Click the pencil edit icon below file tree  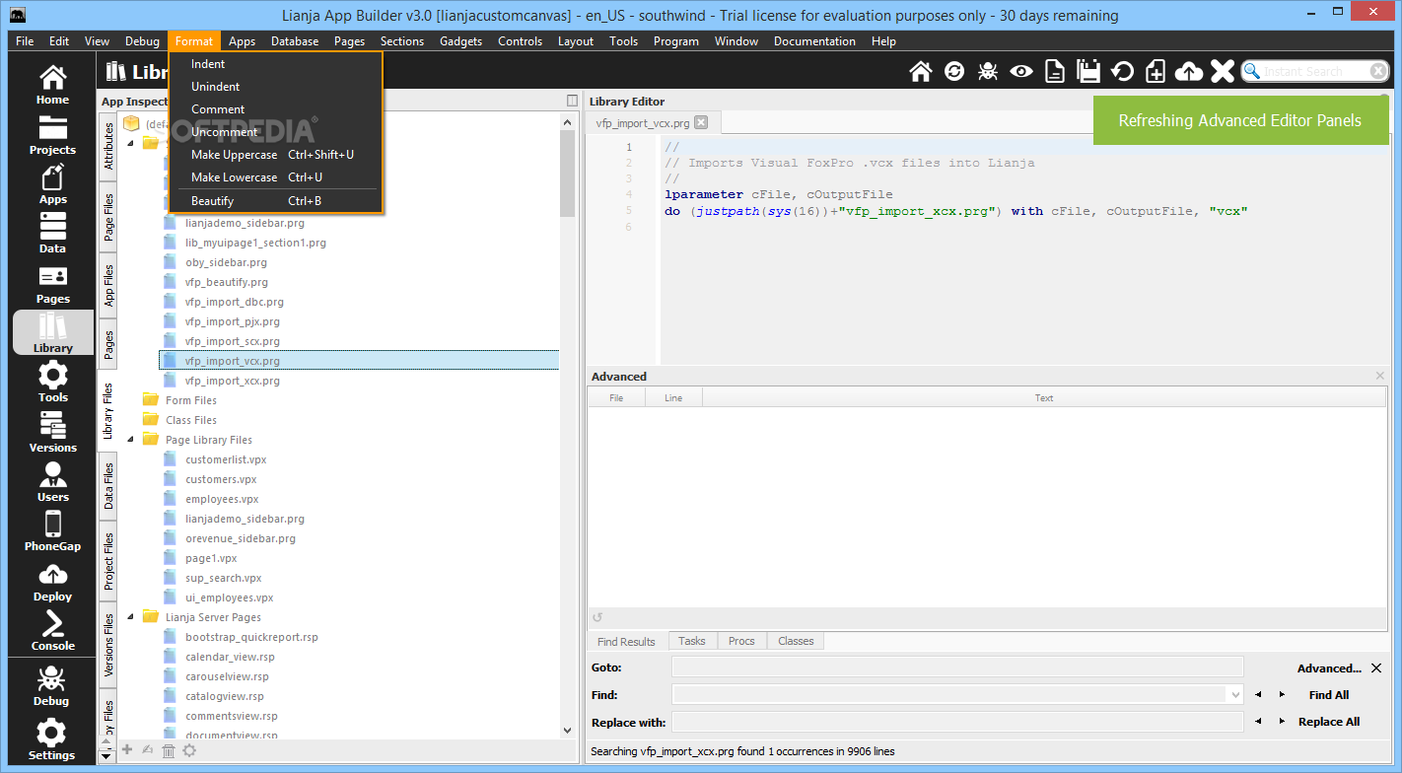pyautogui.click(x=148, y=750)
